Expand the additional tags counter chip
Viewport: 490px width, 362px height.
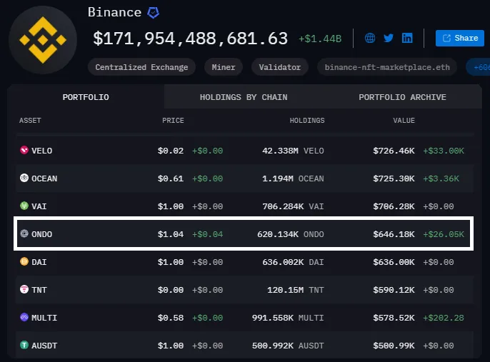click(478, 67)
